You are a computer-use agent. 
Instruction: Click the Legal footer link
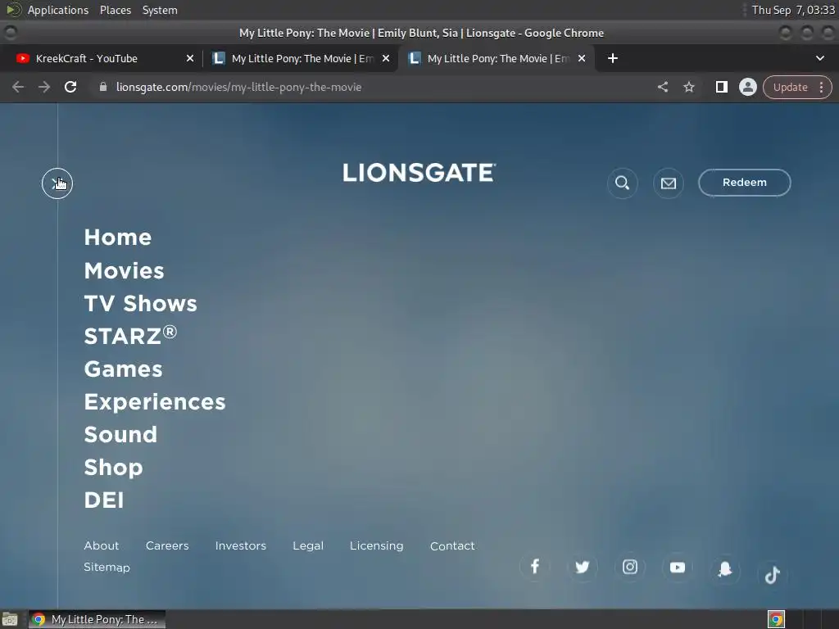[x=308, y=545]
